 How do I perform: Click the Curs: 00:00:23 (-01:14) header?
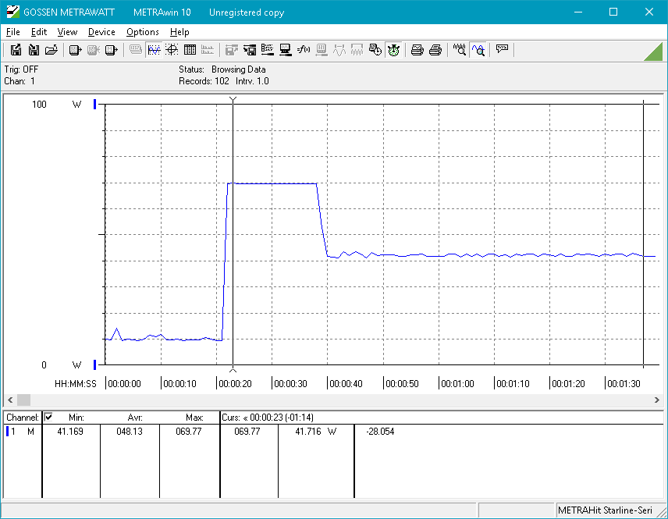tap(268, 418)
